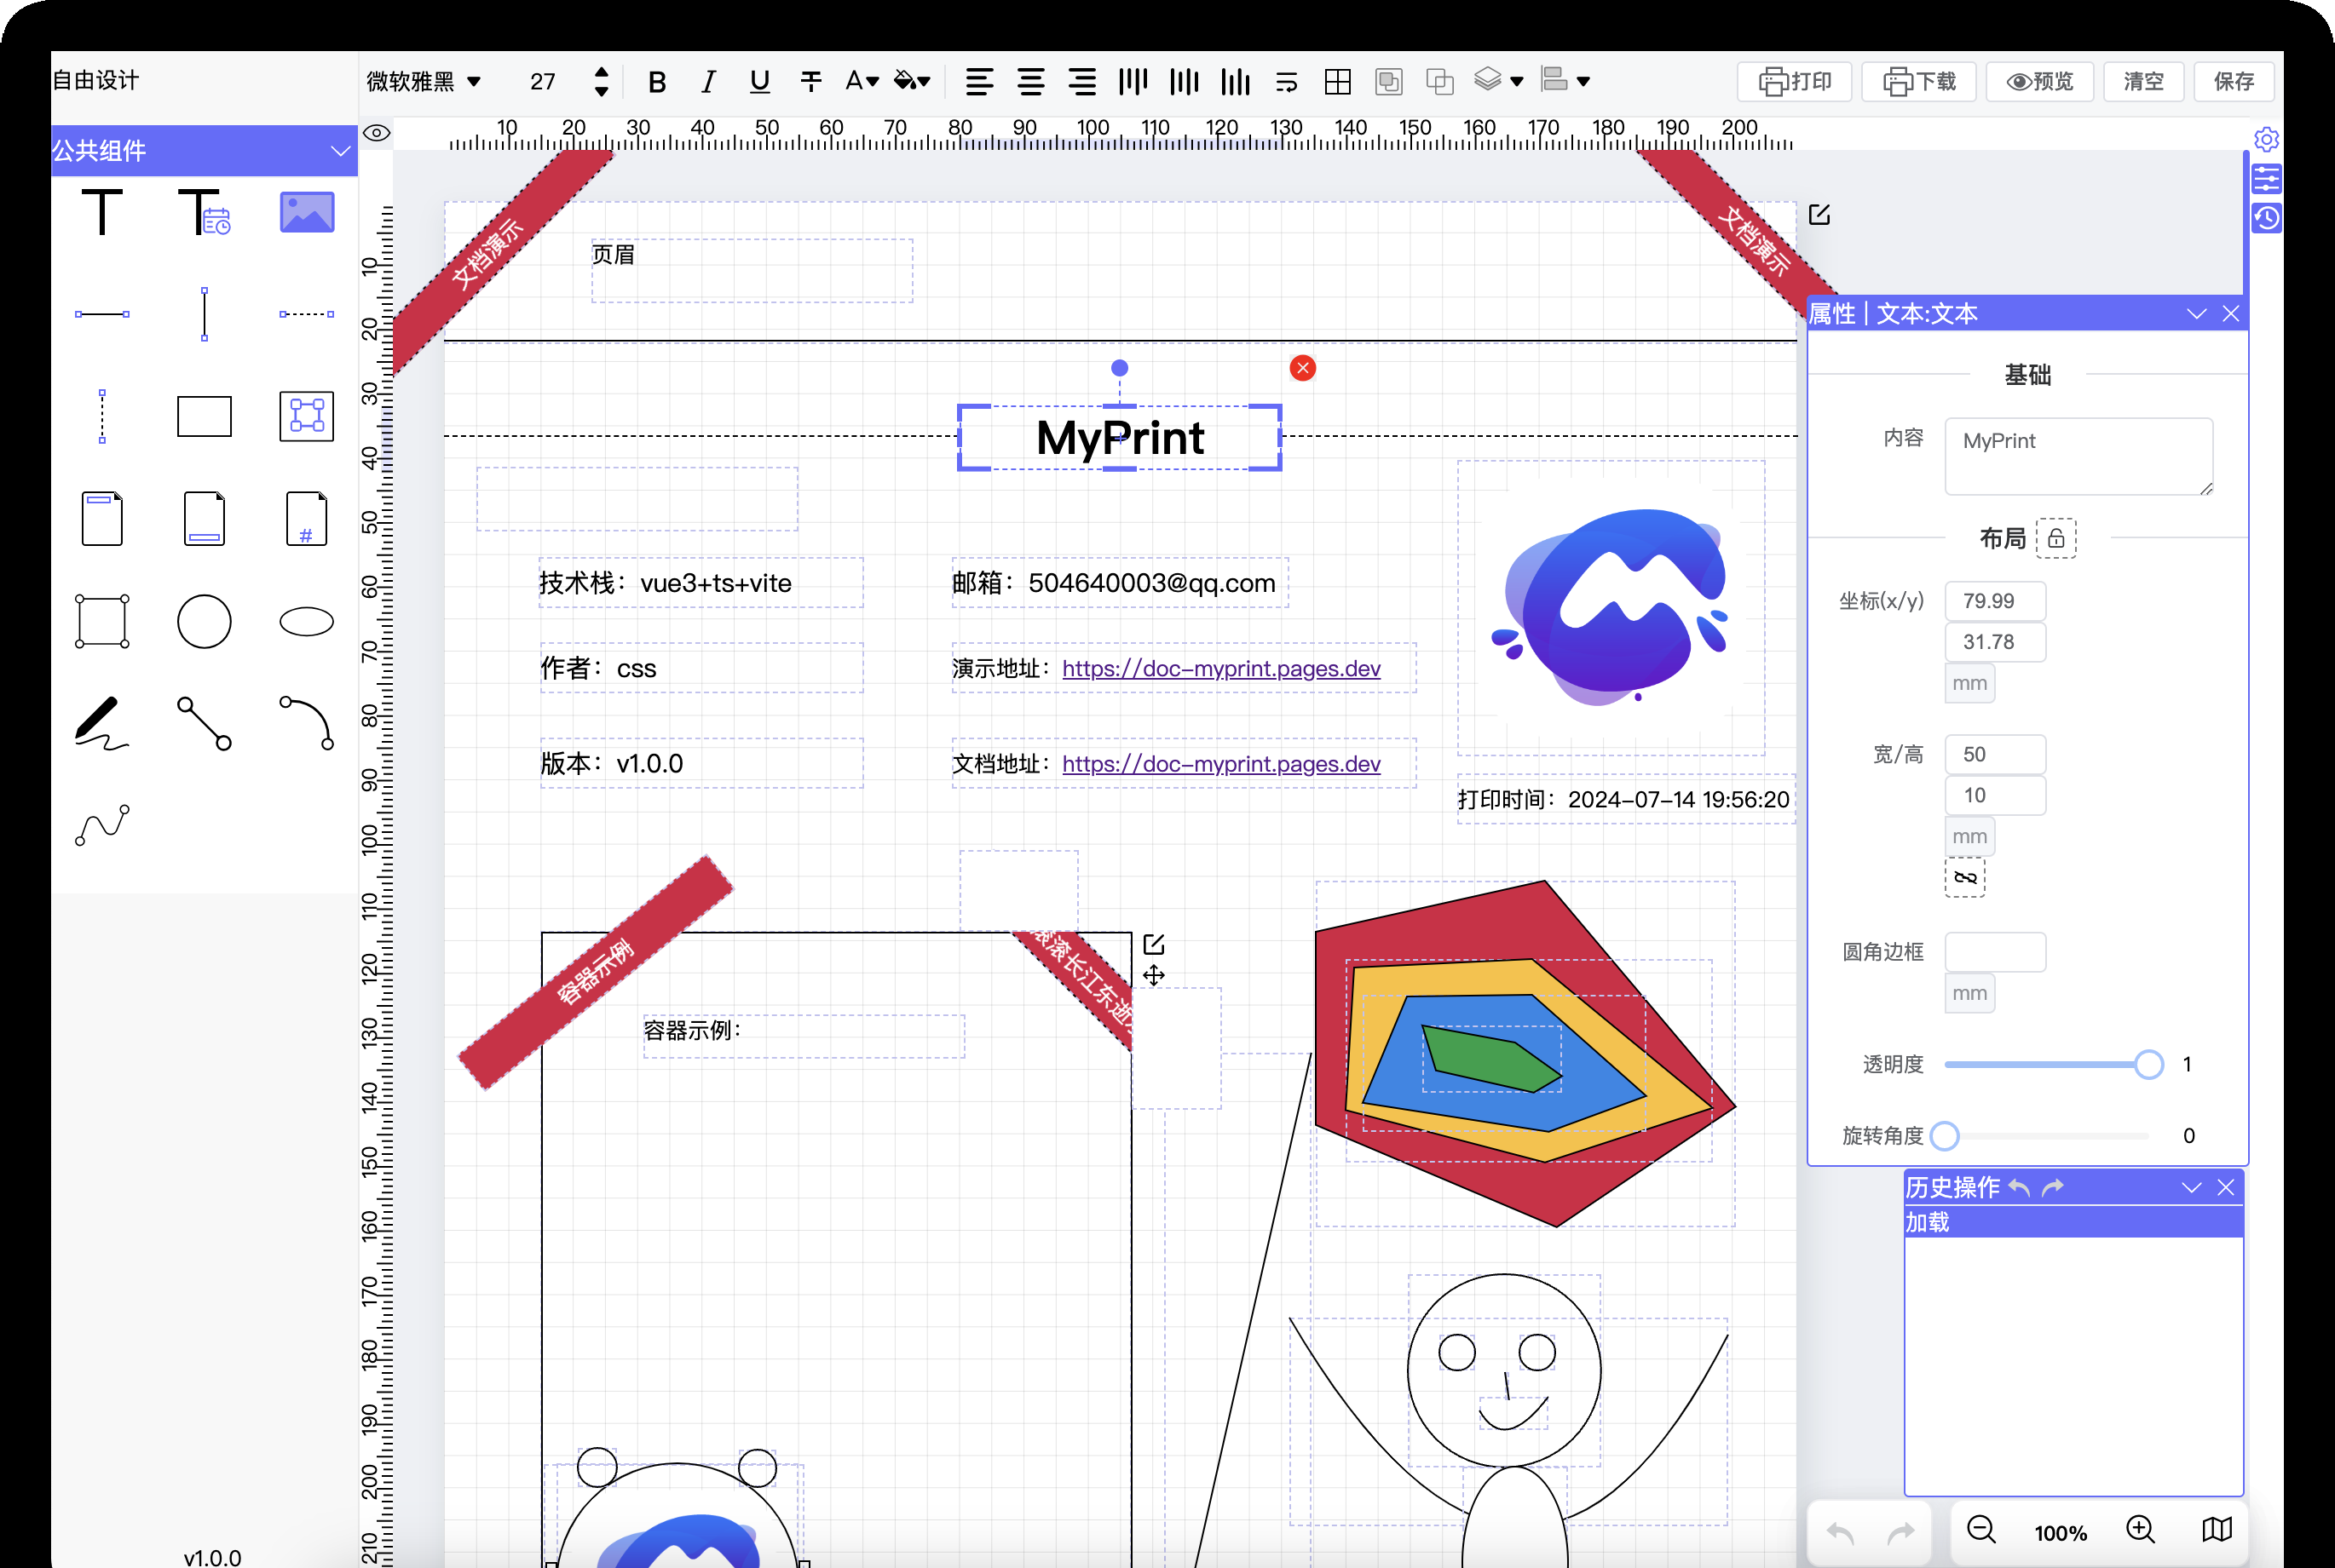This screenshot has height=1568, width=2335.
Task: Select the rectangle component
Action: [x=204, y=416]
